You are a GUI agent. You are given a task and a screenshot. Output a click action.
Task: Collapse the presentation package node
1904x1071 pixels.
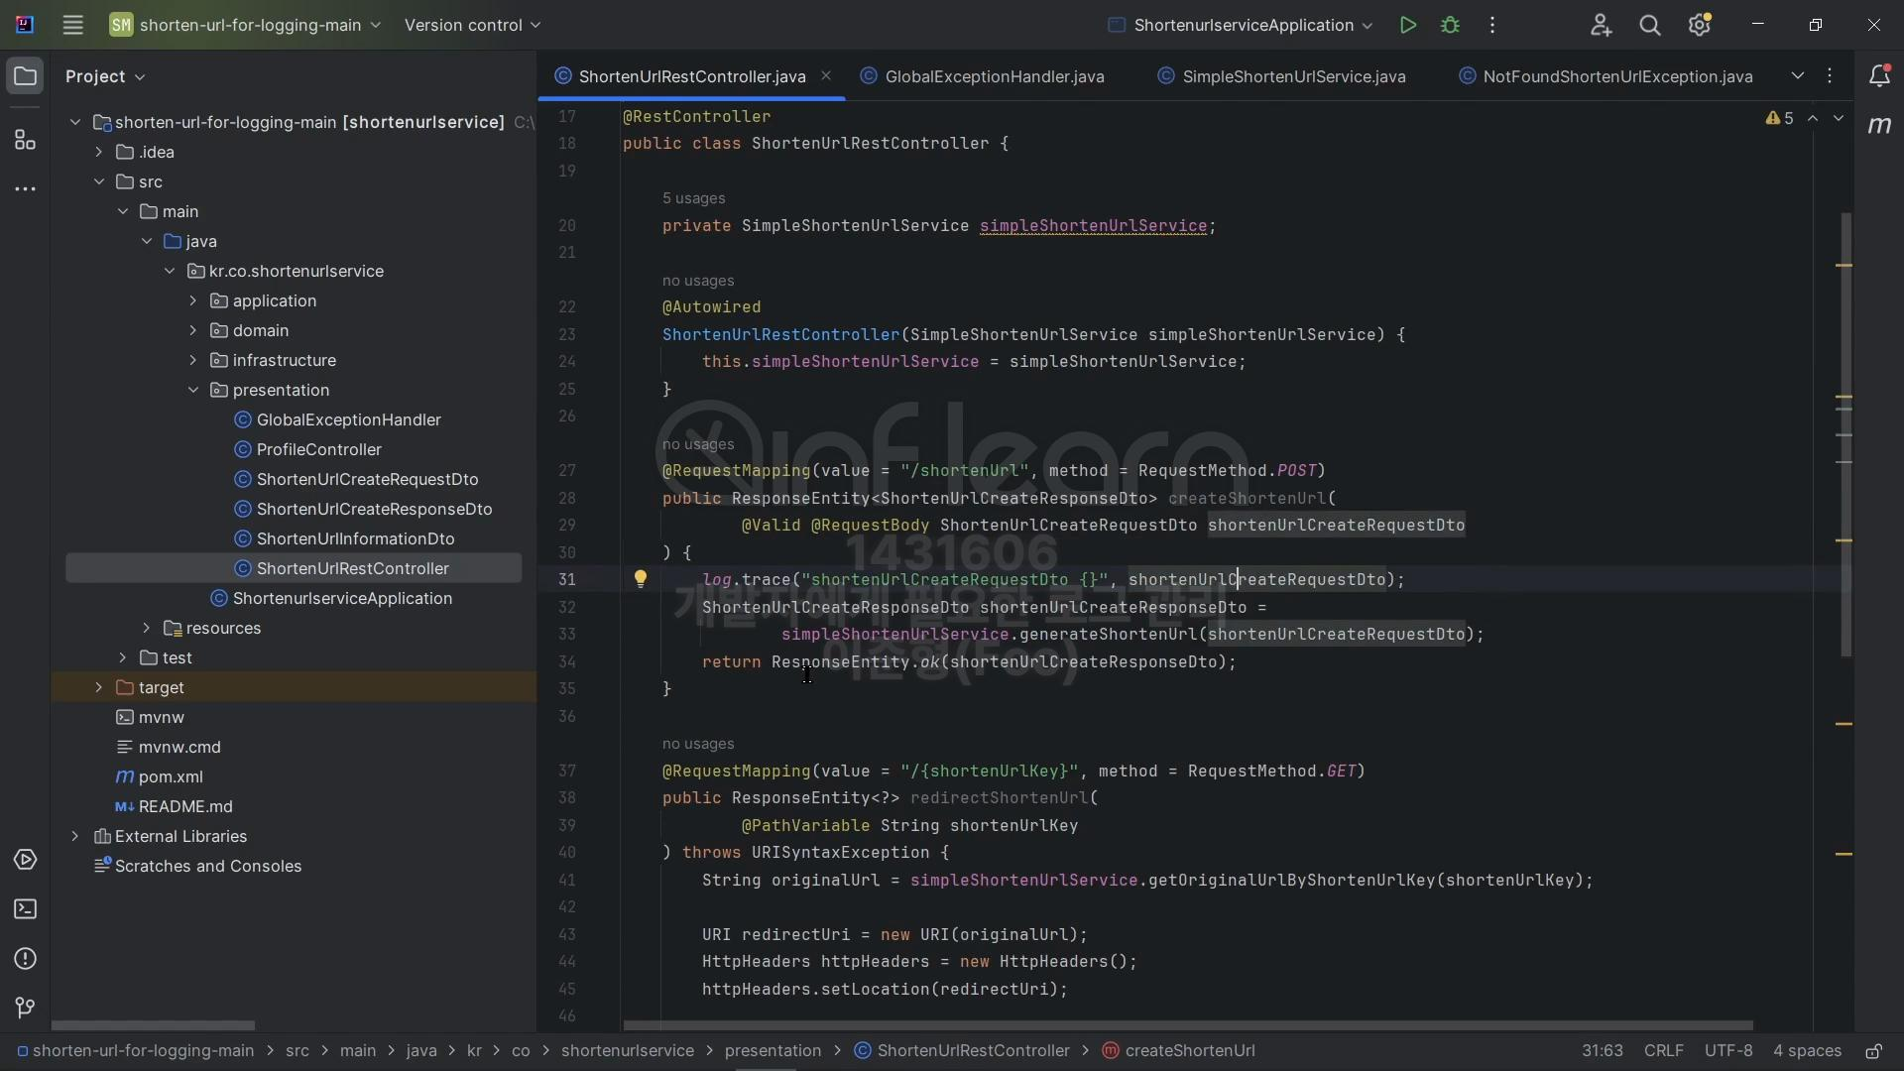pos(193,390)
